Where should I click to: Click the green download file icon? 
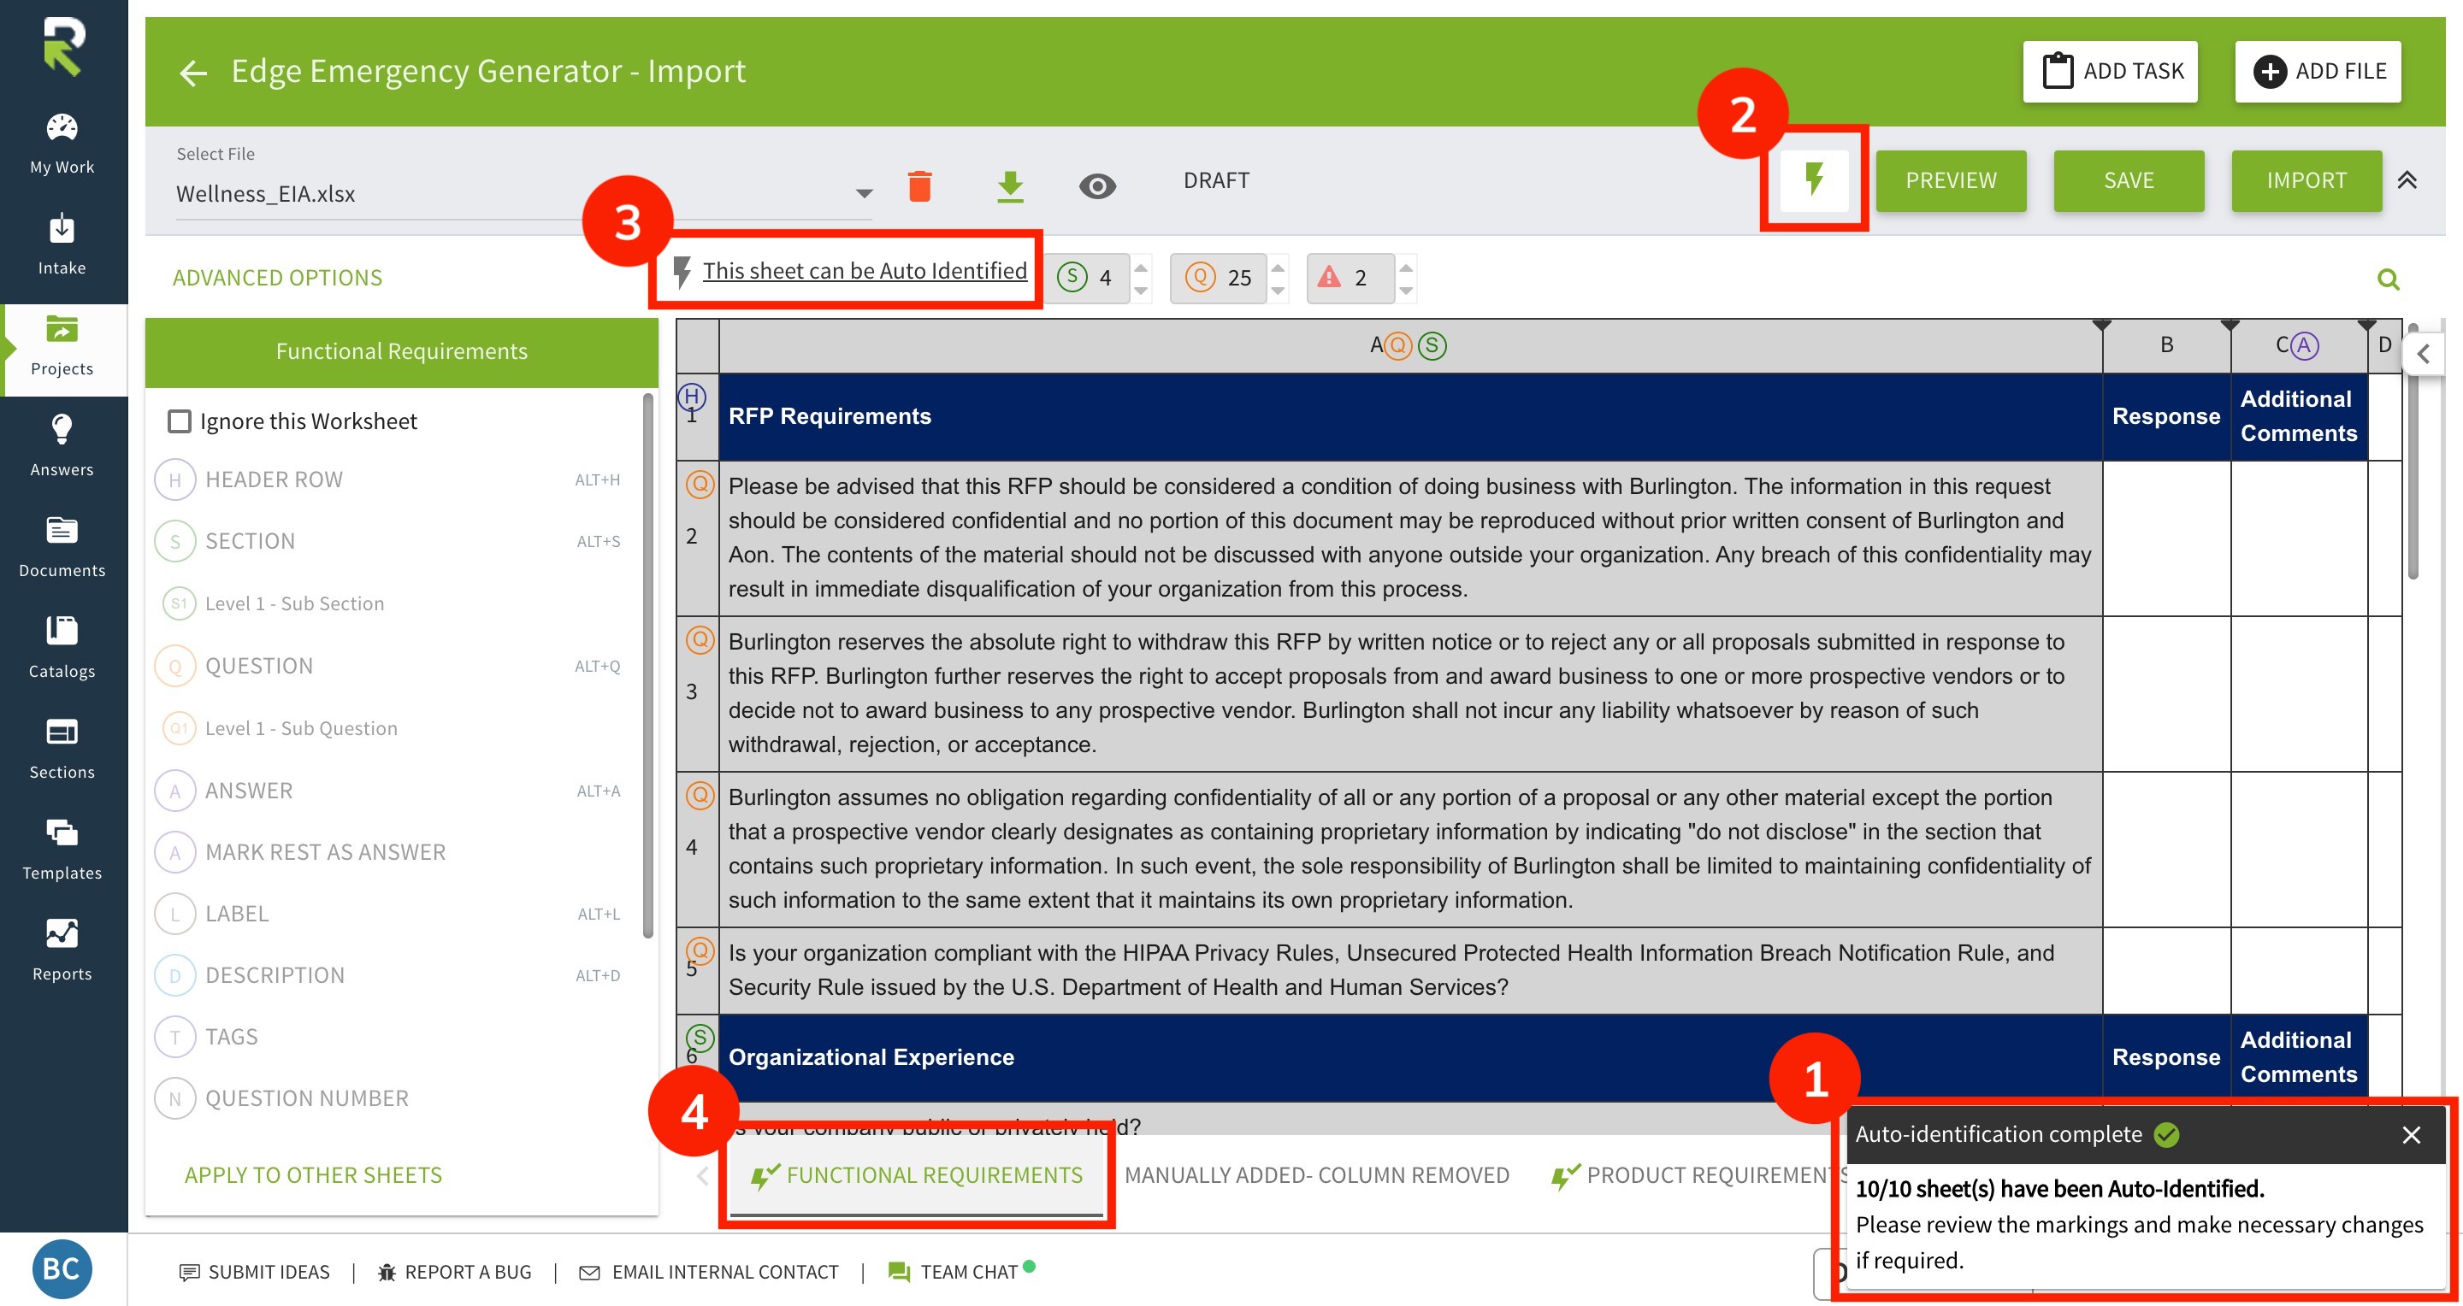click(1010, 185)
